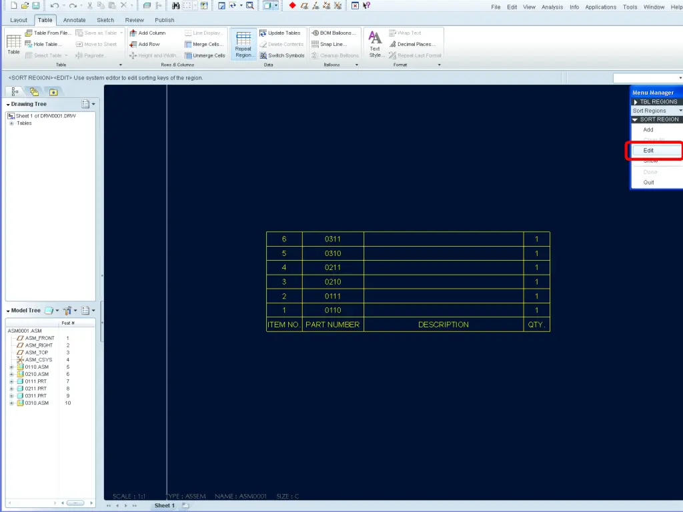Viewport: 683px width, 512px height.
Task: Switch to the Layout ribbon tab
Action: (x=19, y=20)
